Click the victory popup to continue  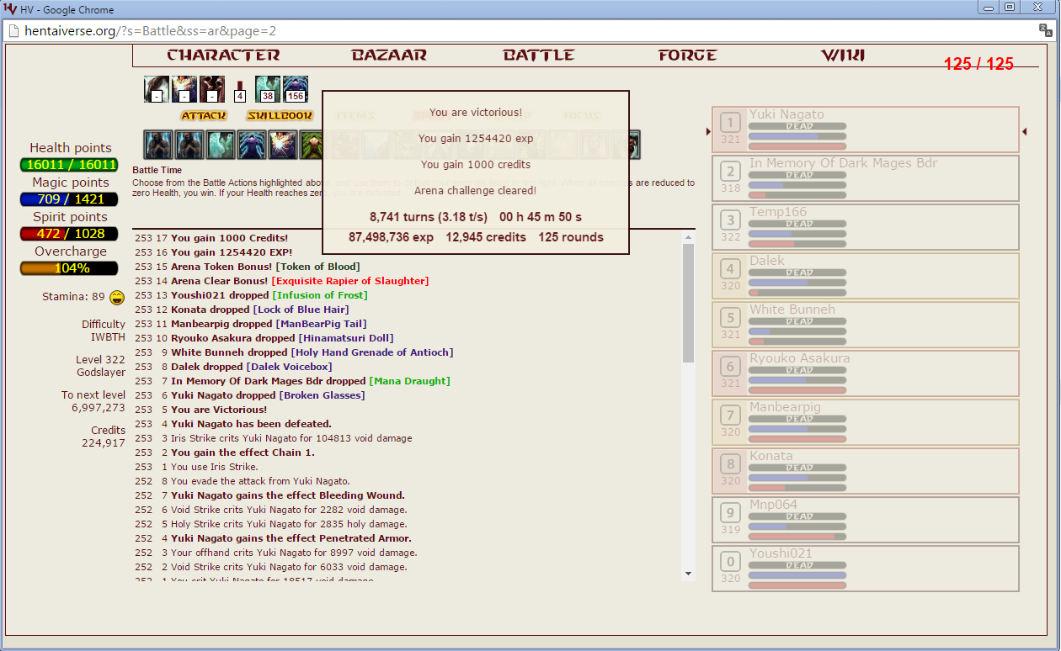476,172
